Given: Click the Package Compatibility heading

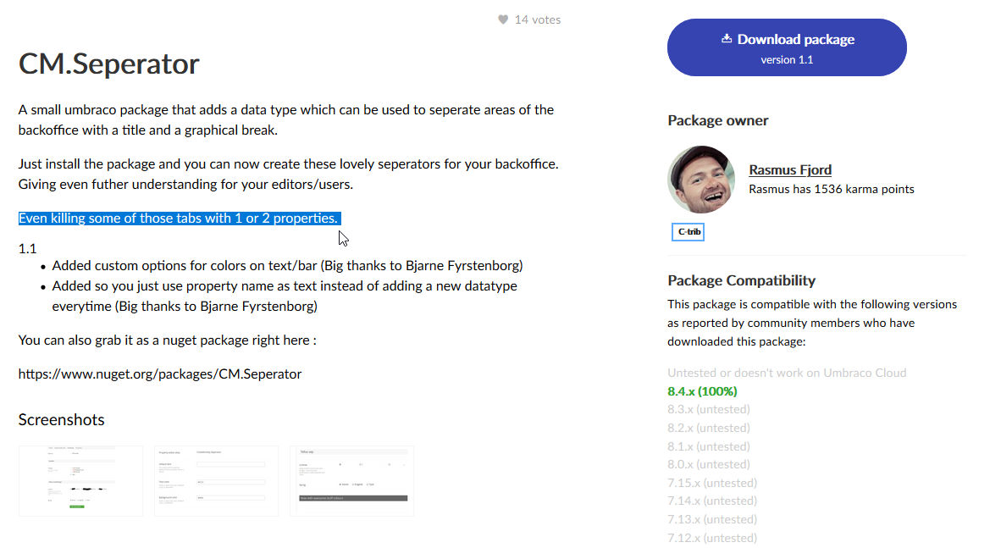Looking at the screenshot, I should 741,280.
